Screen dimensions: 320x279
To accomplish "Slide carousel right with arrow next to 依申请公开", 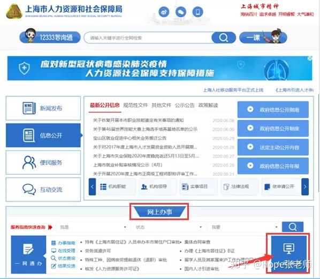I will click(305, 186).
